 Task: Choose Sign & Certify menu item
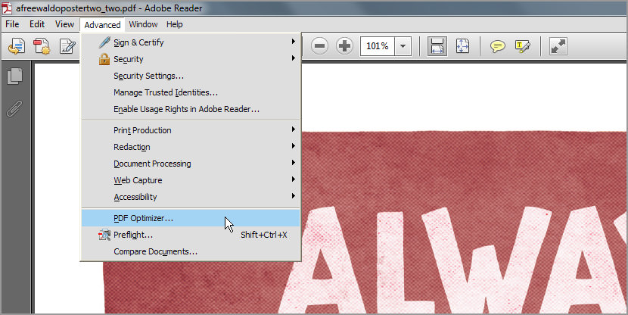coord(191,42)
